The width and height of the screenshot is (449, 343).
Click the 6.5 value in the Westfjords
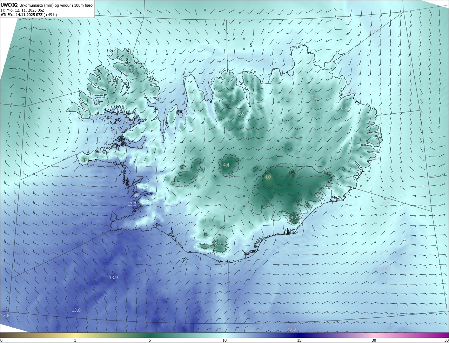coord(133,69)
